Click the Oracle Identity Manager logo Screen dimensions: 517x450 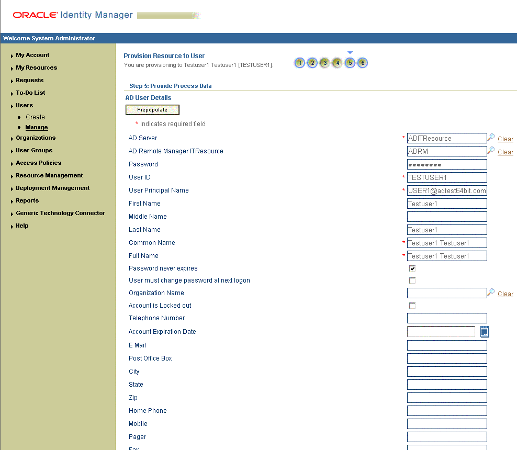[x=73, y=15]
